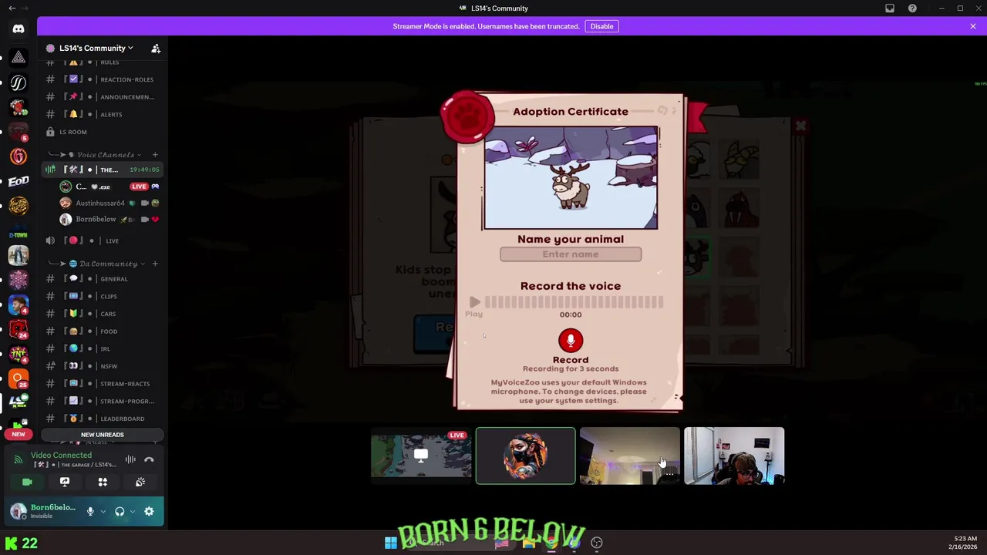Click the NEW servers badge
Screen dimensions: 987x555
point(19,434)
